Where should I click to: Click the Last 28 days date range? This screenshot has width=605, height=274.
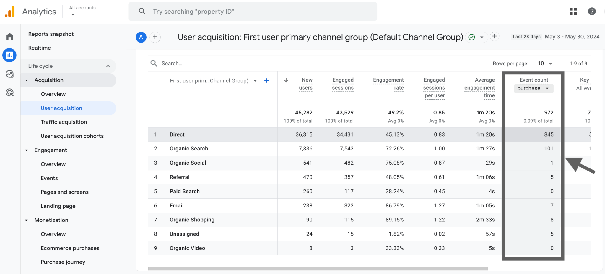click(526, 36)
